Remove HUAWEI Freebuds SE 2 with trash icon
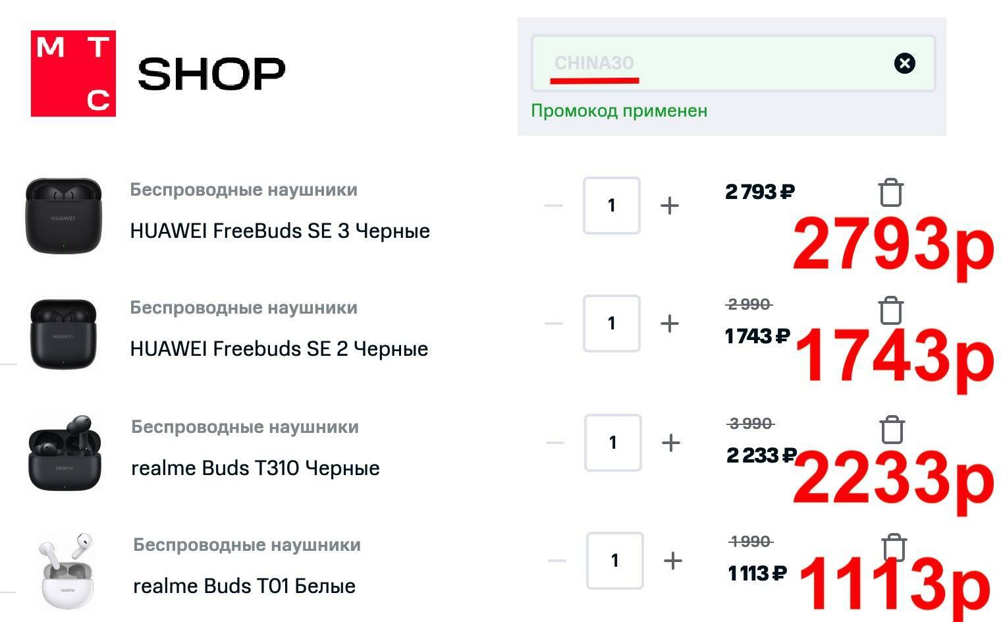The width and height of the screenshot is (1001, 622). click(x=890, y=310)
